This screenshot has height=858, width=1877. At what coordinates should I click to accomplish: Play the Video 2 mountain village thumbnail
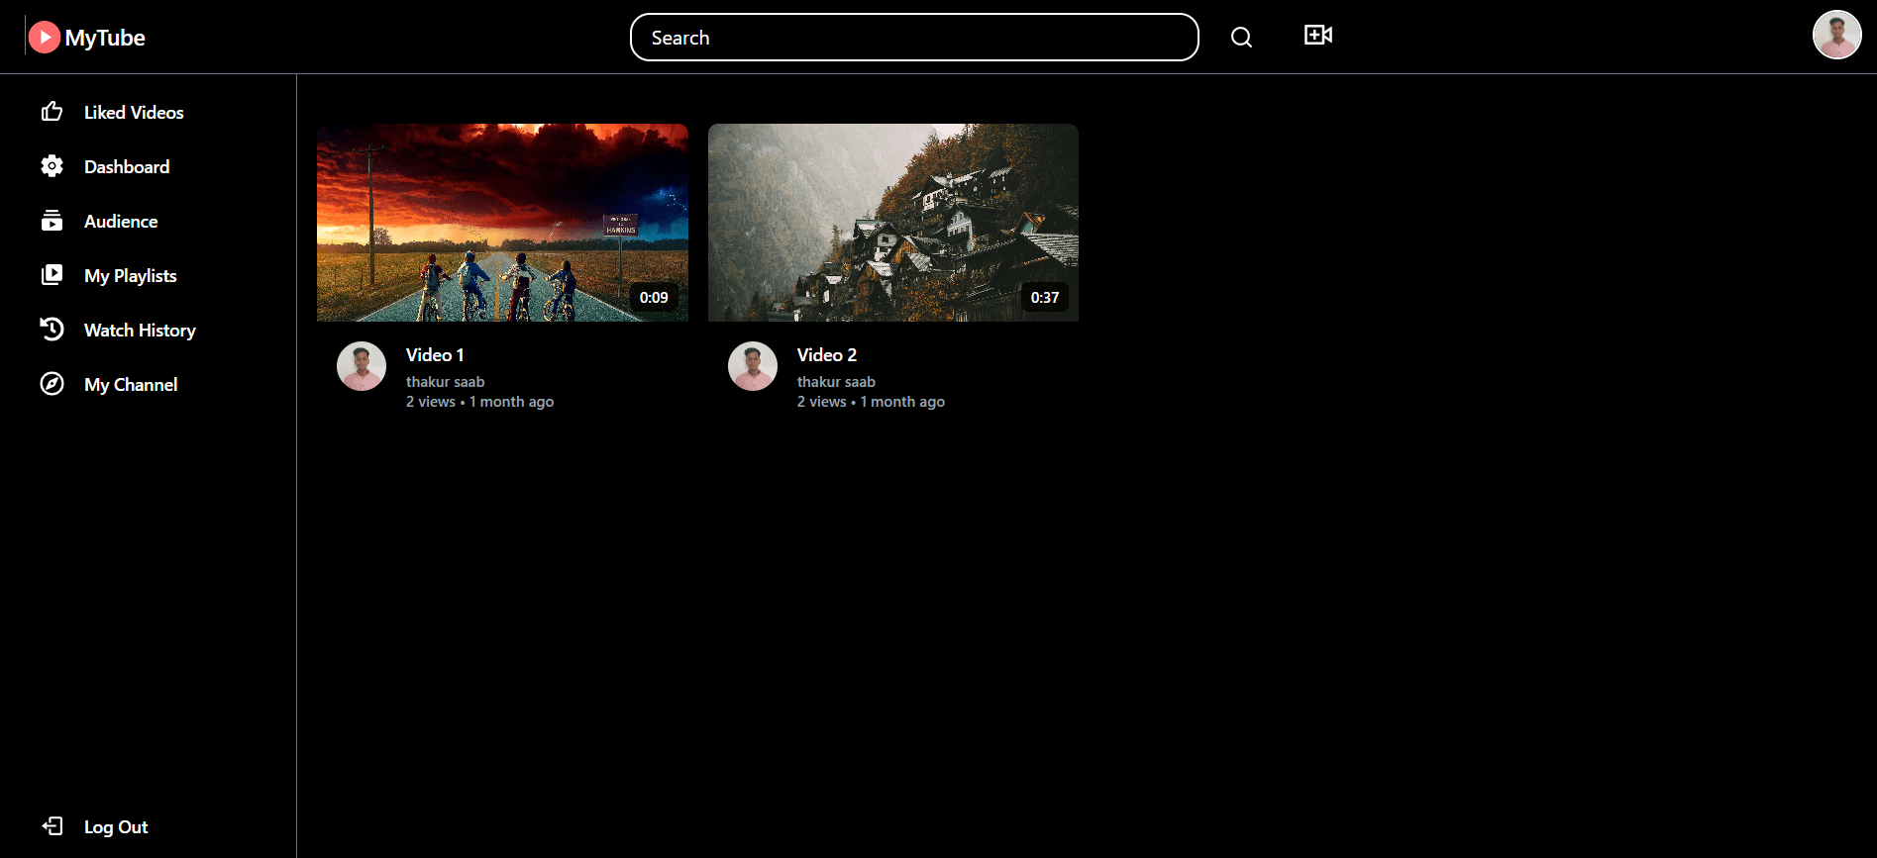[x=892, y=223]
